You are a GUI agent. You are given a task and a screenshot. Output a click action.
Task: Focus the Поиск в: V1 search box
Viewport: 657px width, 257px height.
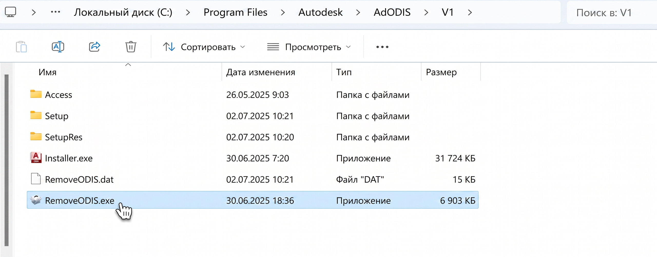[x=612, y=13]
